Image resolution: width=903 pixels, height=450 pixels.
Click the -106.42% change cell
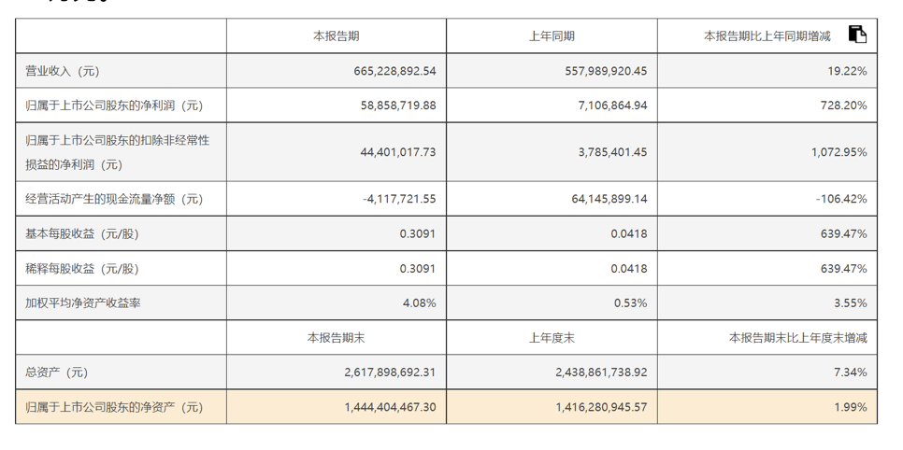841,199
